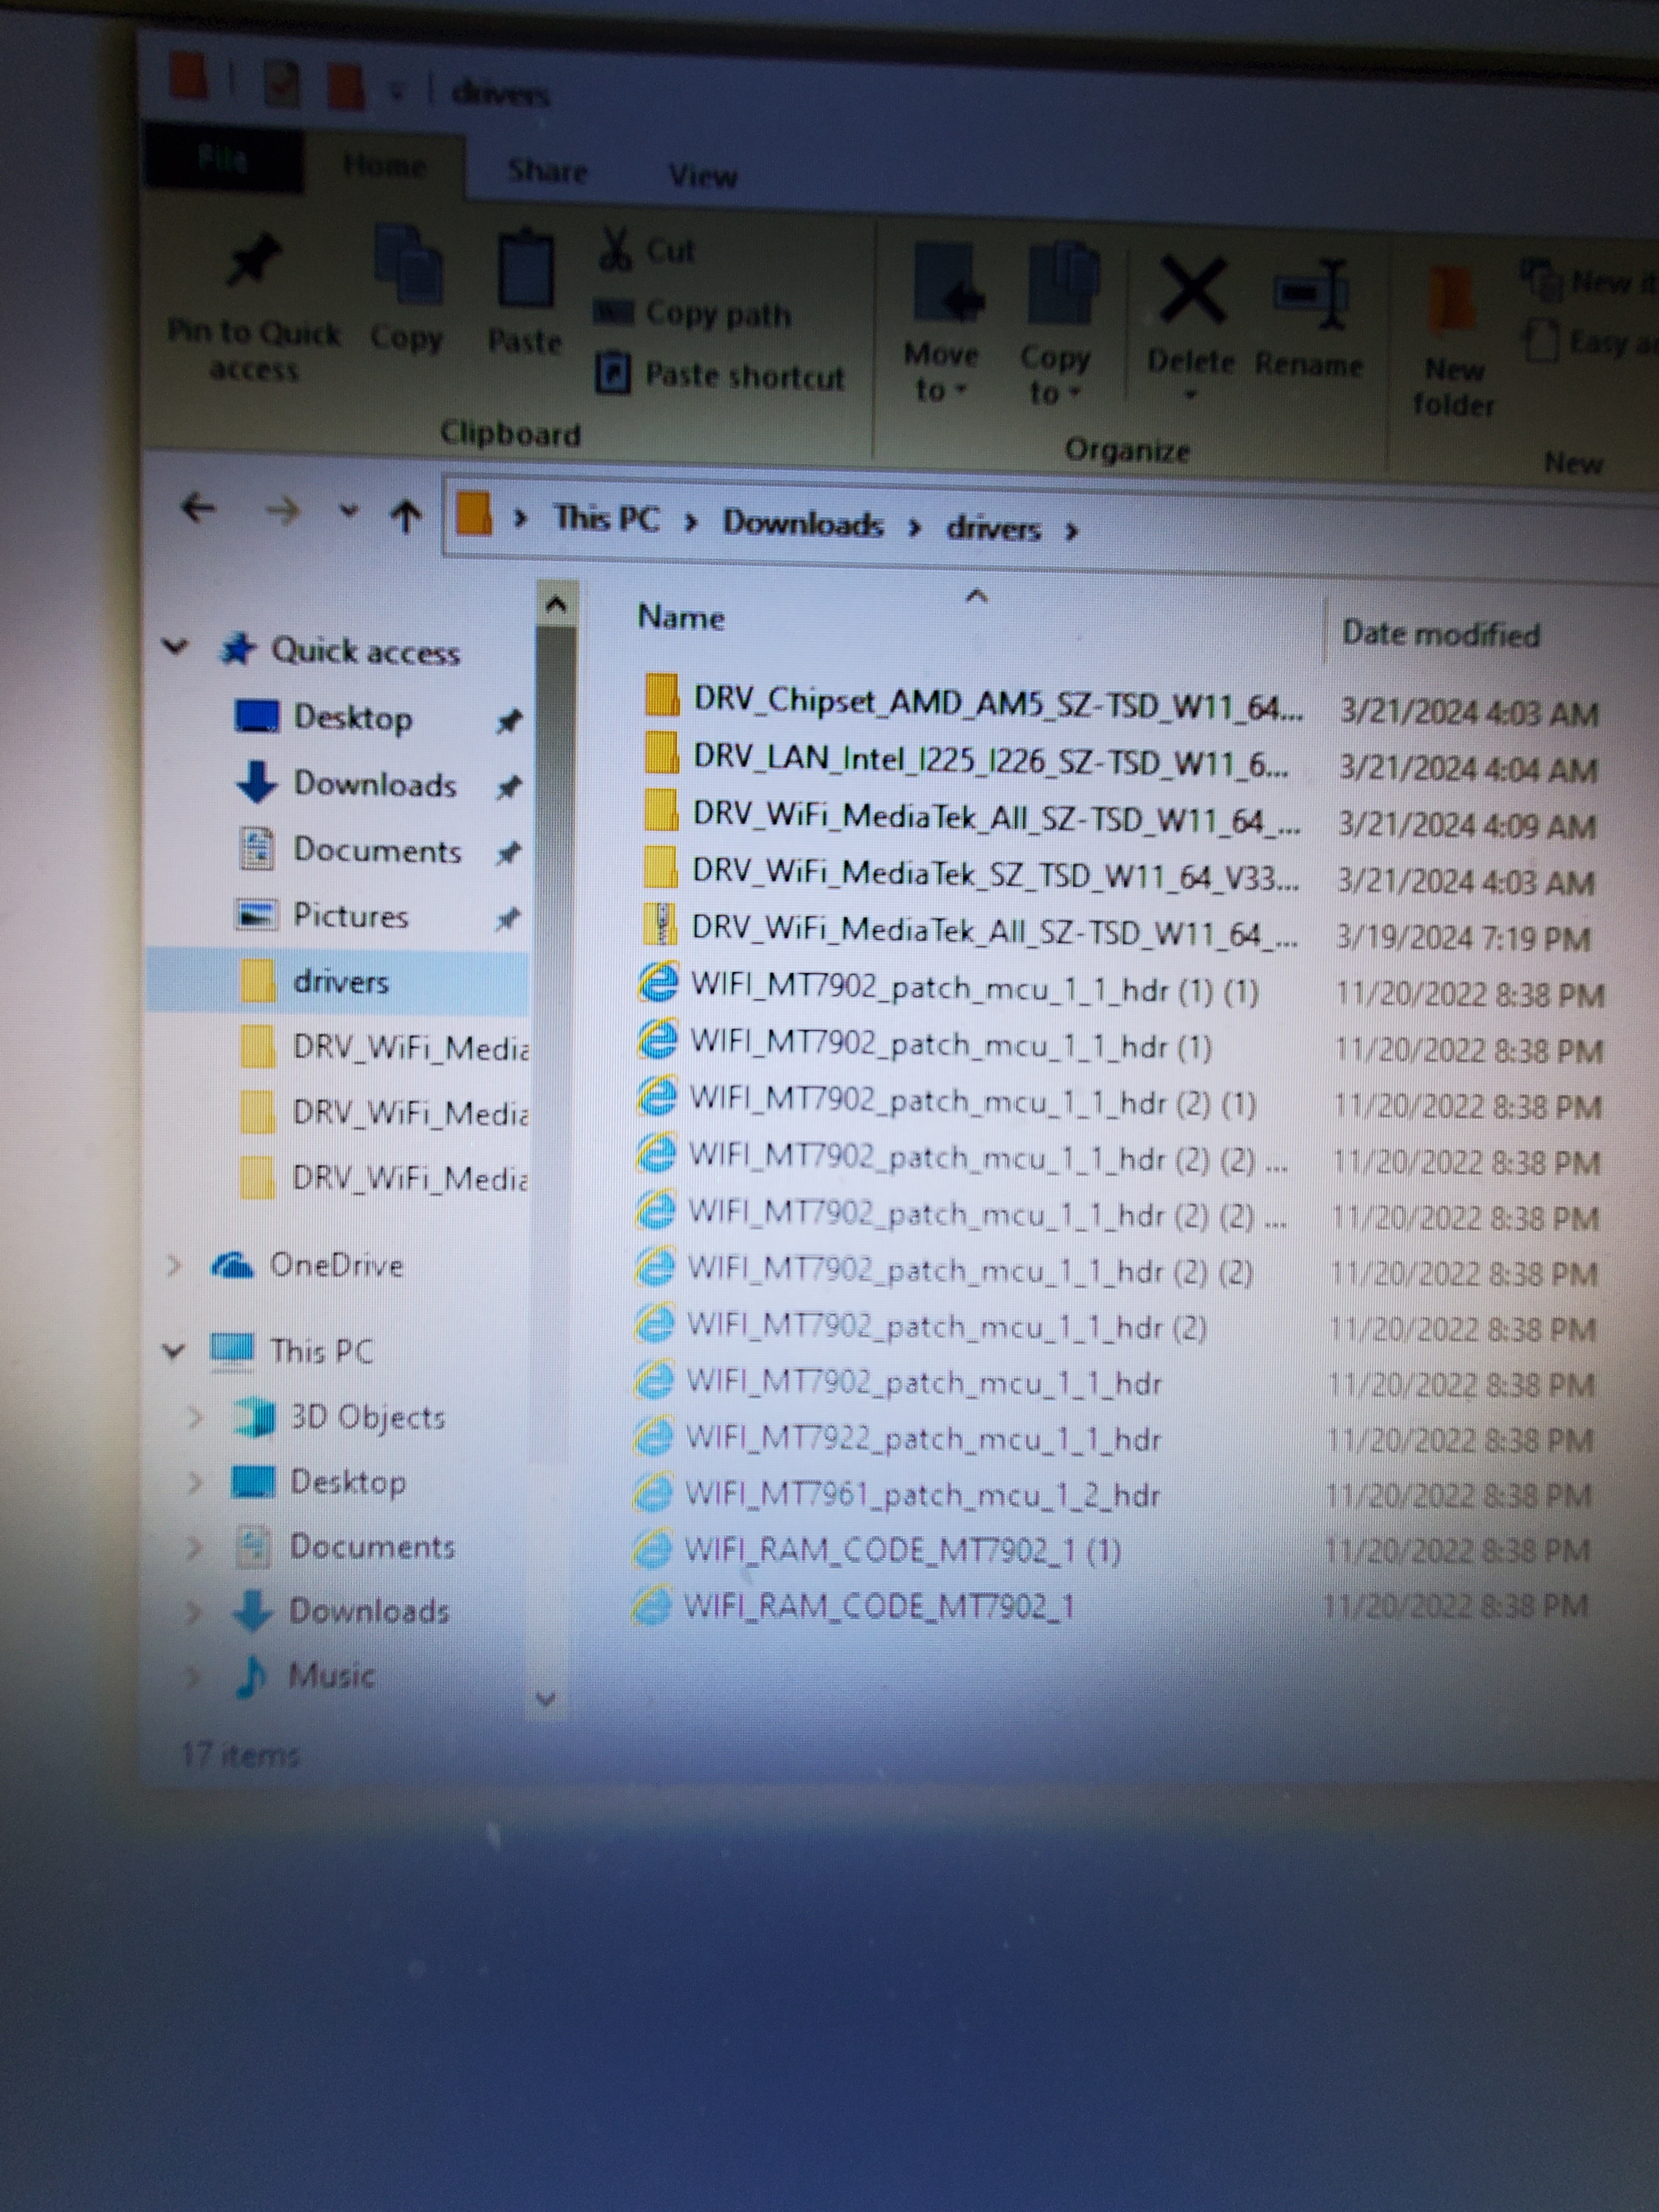The image size is (1659, 2212).
Task: Expand recent locations dropdown arrow
Action: tap(348, 512)
